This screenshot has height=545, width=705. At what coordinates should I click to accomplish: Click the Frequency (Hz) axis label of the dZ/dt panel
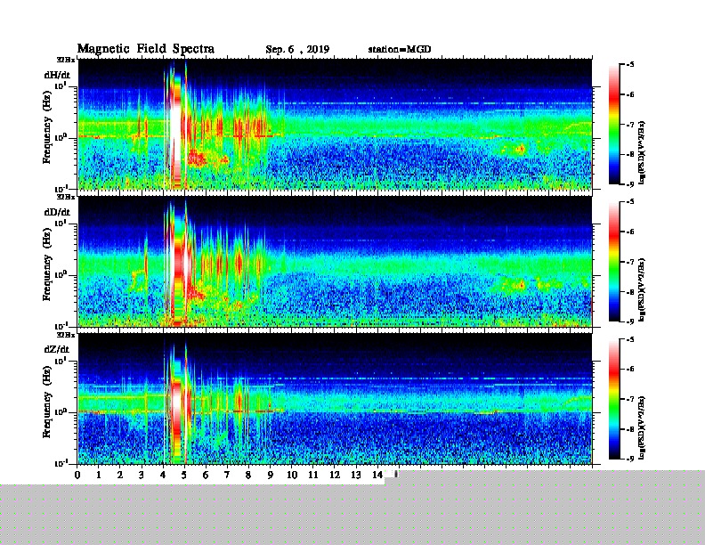[47, 402]
